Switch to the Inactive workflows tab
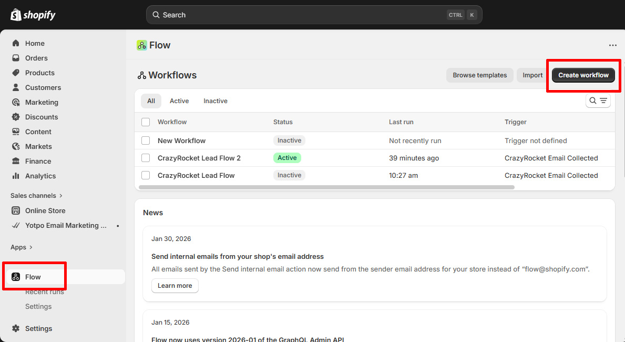This screenshot has height=342, width=625. (216, 101)
